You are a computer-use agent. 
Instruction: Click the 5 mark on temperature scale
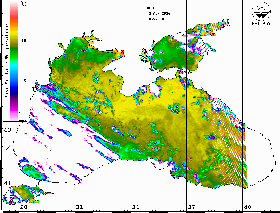(x=25, y=81)
